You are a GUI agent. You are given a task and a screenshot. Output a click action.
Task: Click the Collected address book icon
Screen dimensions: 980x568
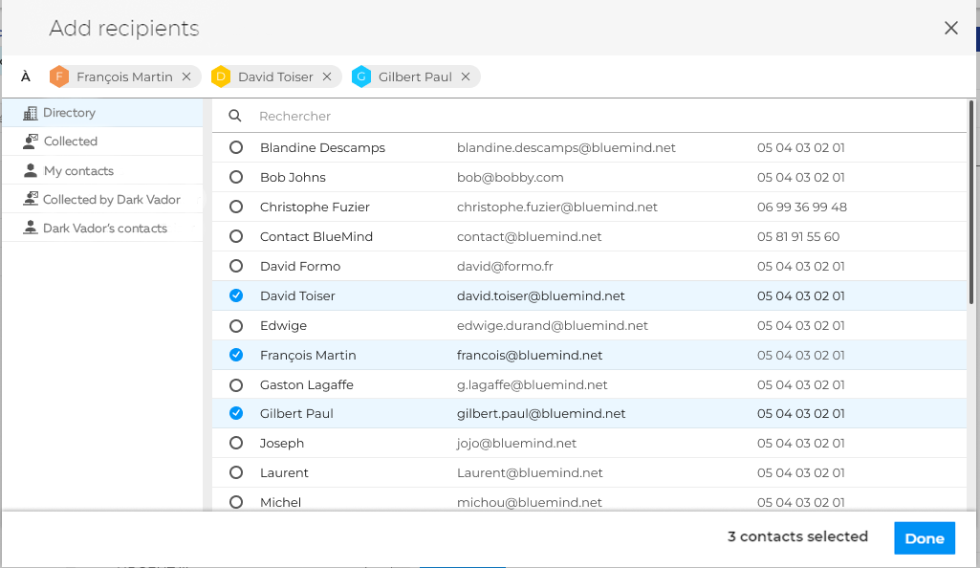point(31,142)
